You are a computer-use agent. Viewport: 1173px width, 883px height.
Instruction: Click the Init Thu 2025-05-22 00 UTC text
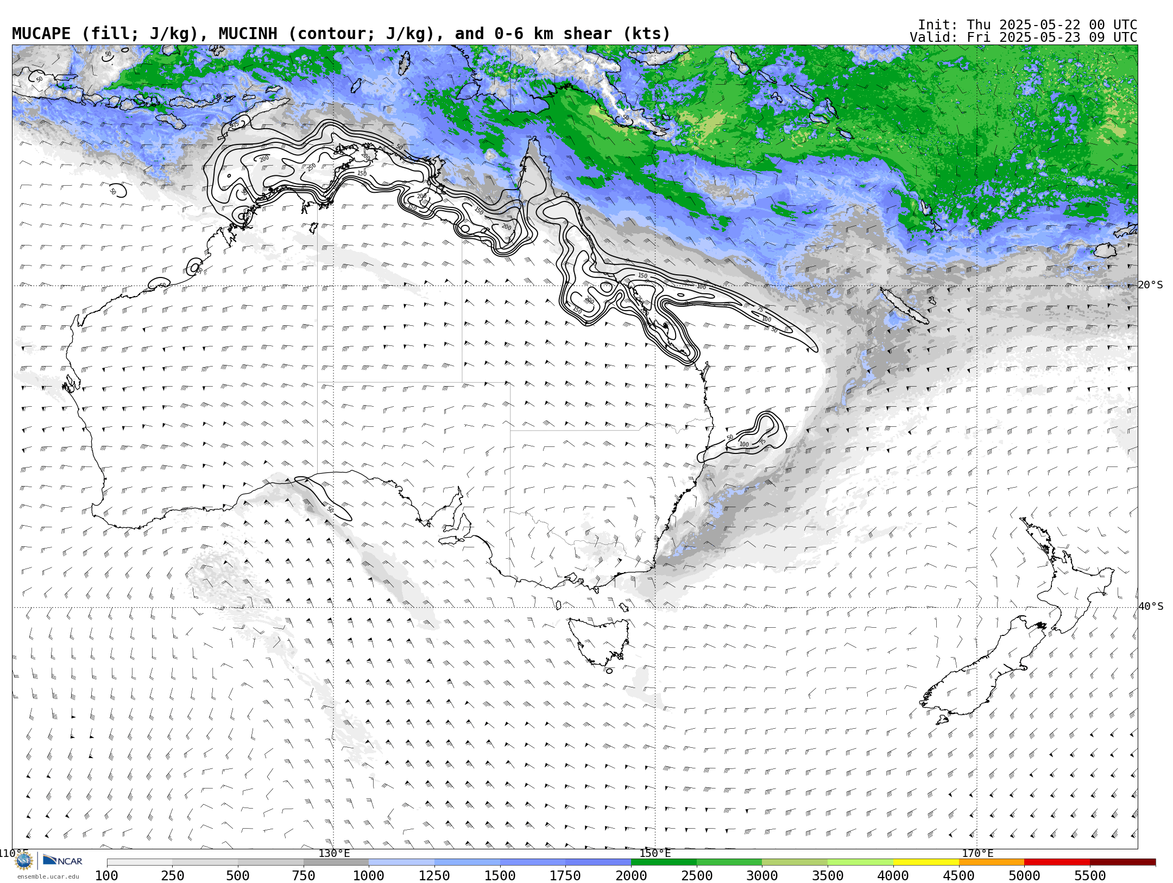pos(1027,25)
